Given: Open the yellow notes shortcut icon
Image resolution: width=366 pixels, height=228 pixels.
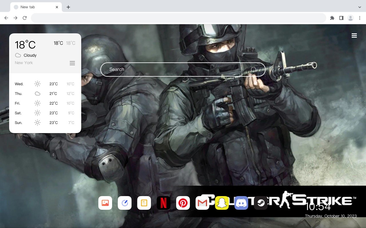Looking at the screenshot, I should point(144,203).
